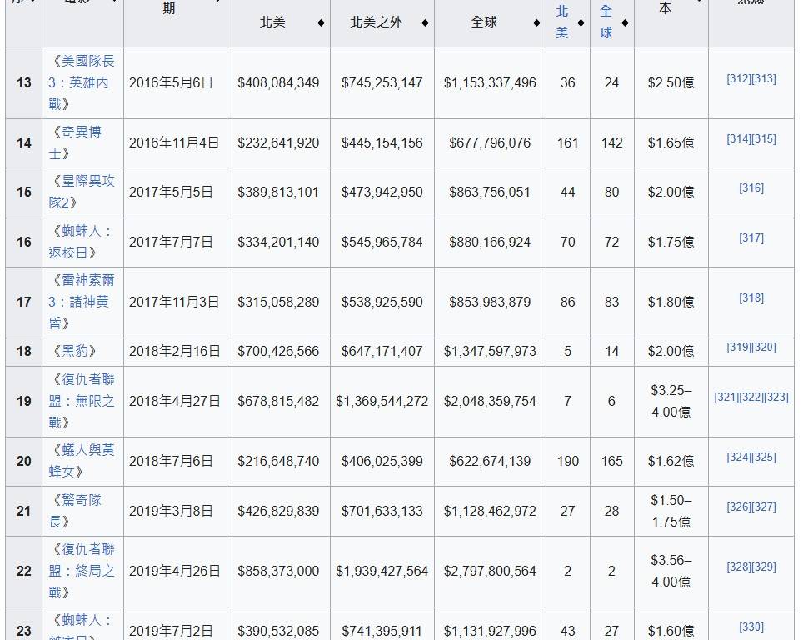Sort by the blue 全球 ranking column
Screen dimensions: 803x640
tap(625, 22)
